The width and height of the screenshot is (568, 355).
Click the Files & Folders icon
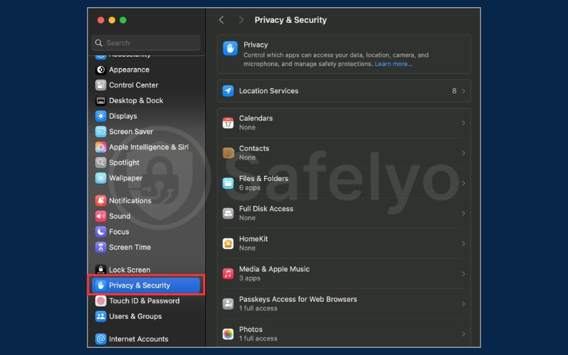[228, 183]
